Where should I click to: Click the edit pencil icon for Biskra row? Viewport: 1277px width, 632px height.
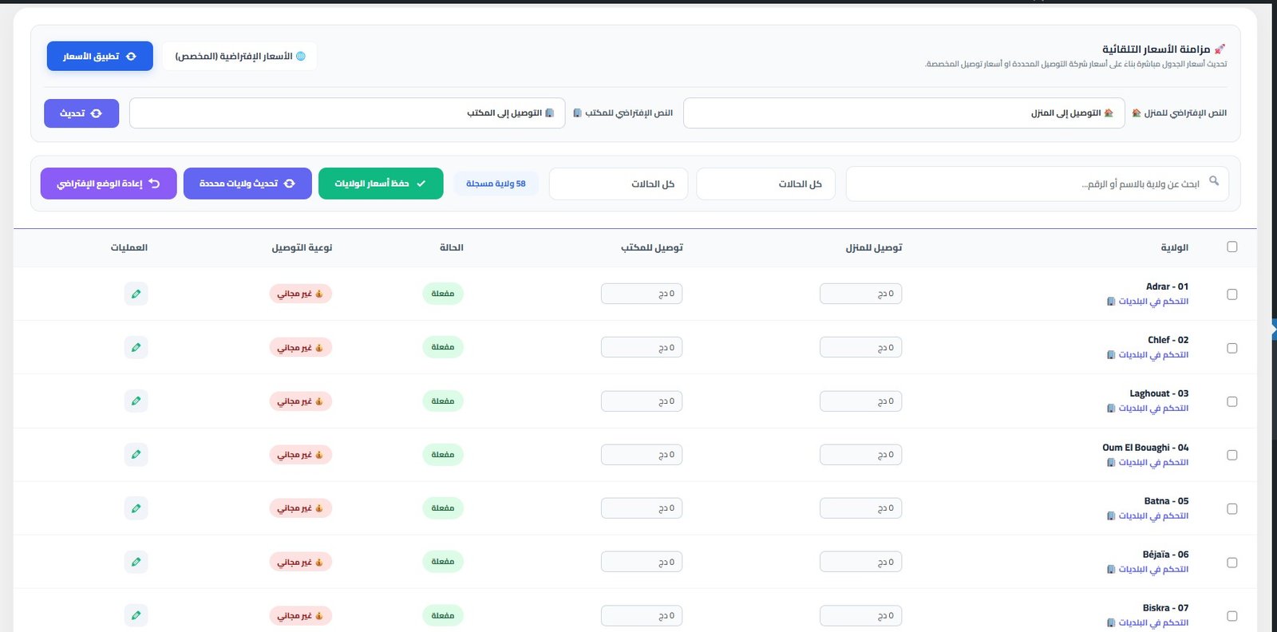click(136, 615)
